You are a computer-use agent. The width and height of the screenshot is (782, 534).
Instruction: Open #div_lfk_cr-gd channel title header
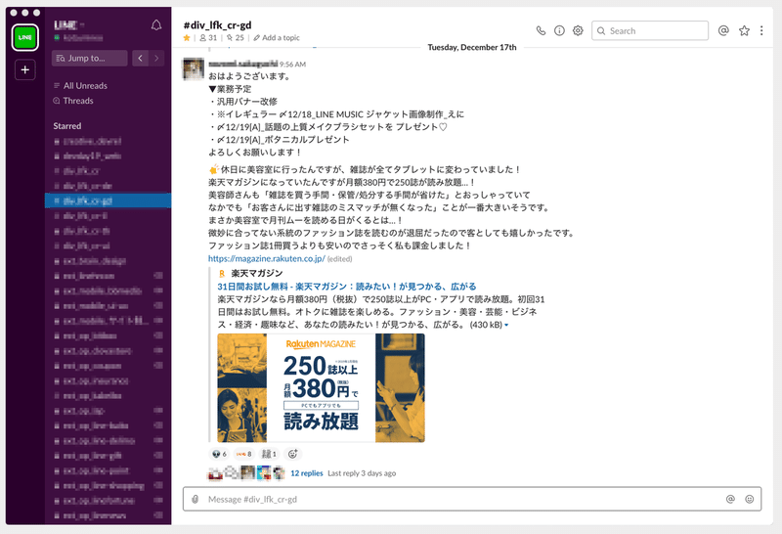217,25
